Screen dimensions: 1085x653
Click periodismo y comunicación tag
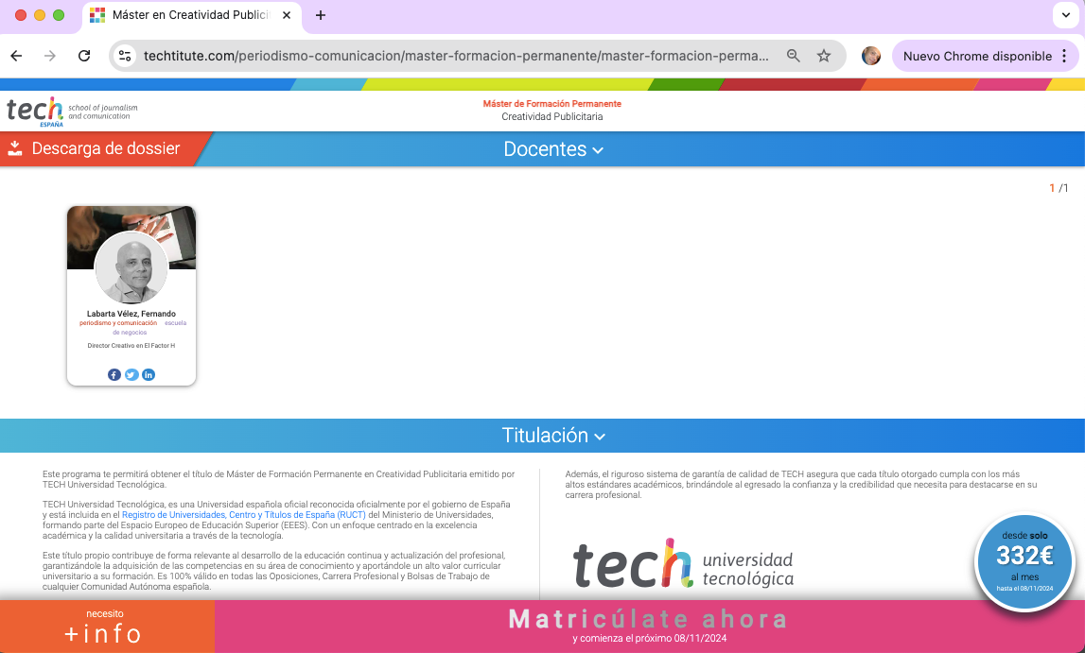tap(118, 322)
